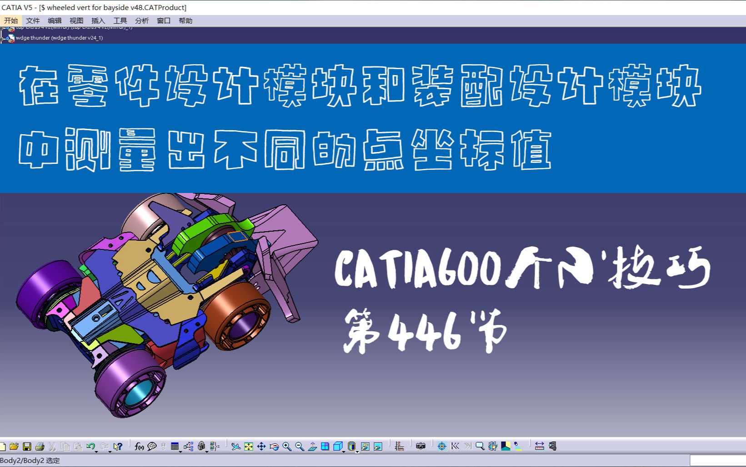Click the ground display icon
This screenshot has height=467, width=746.
[506, 447]
